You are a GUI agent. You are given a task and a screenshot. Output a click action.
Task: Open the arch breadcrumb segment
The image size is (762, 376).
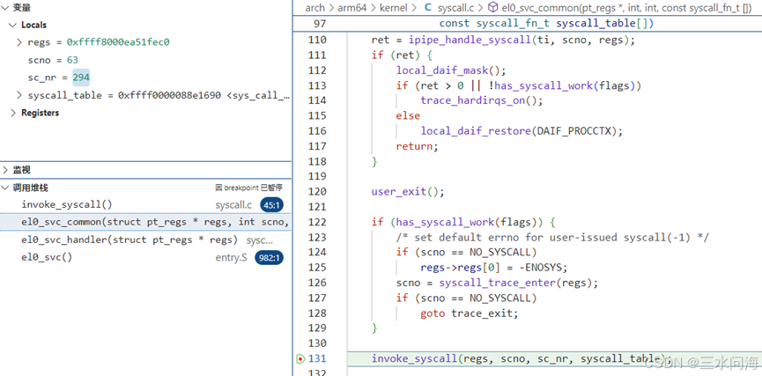pos(314,7)
